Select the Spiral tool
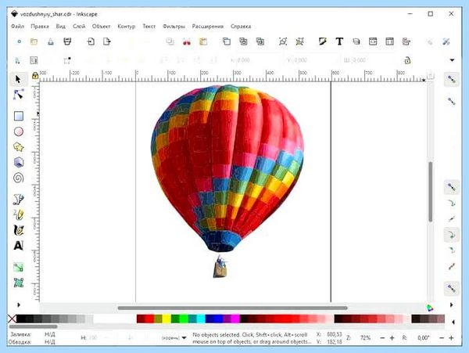 point(19,178)
